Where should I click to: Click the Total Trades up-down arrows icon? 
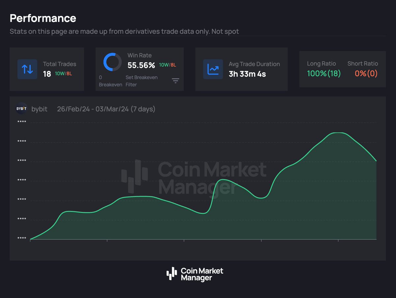27,69
